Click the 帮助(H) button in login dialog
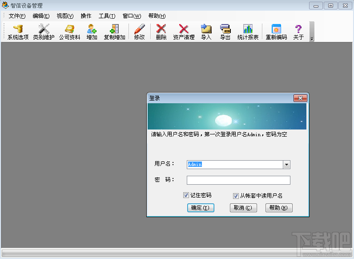Viewport: 354px width, 259px height. [279, 208]
